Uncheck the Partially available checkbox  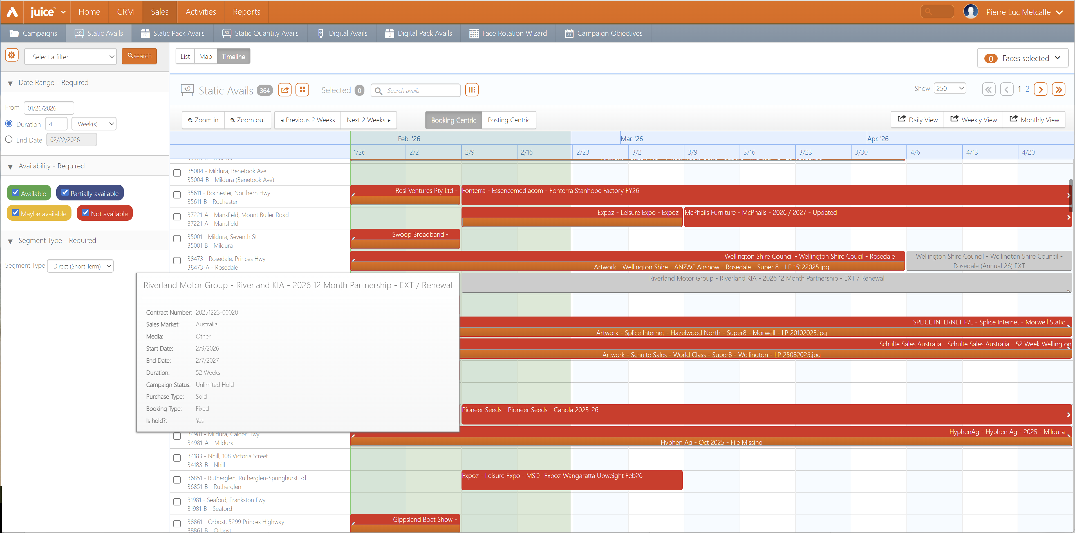[65, 193]
